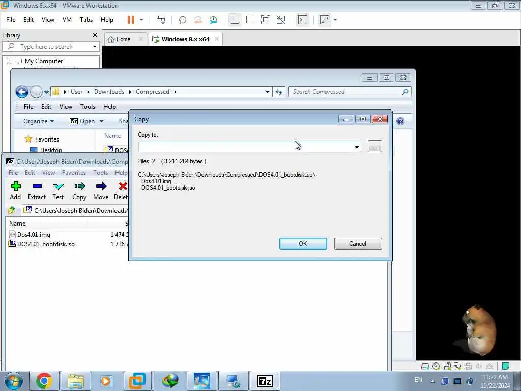Open the VMware VM menu

coord(67,20)
